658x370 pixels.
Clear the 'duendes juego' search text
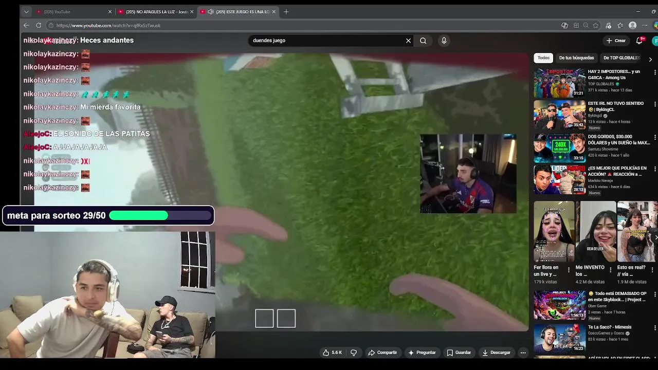(409, 41)
